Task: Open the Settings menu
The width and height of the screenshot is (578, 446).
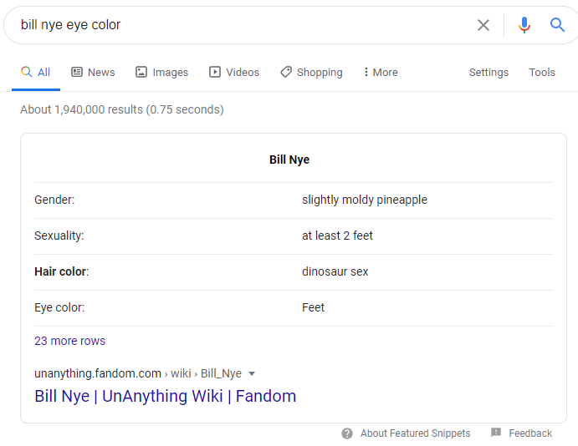Action: (488, 72)
